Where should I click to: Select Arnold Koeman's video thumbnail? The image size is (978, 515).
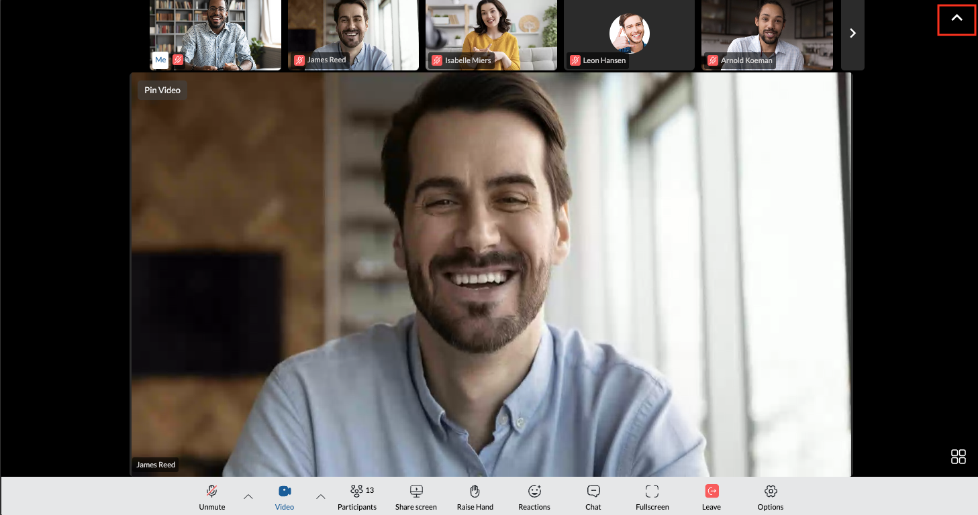click(x=767, y=34)
